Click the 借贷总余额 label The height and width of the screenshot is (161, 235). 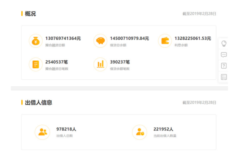tap(118, 45)
